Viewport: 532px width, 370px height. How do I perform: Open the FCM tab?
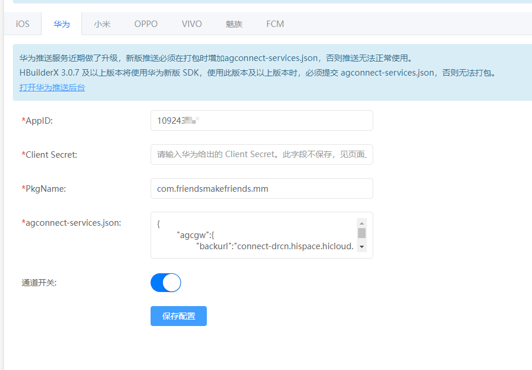coord(275,24)
